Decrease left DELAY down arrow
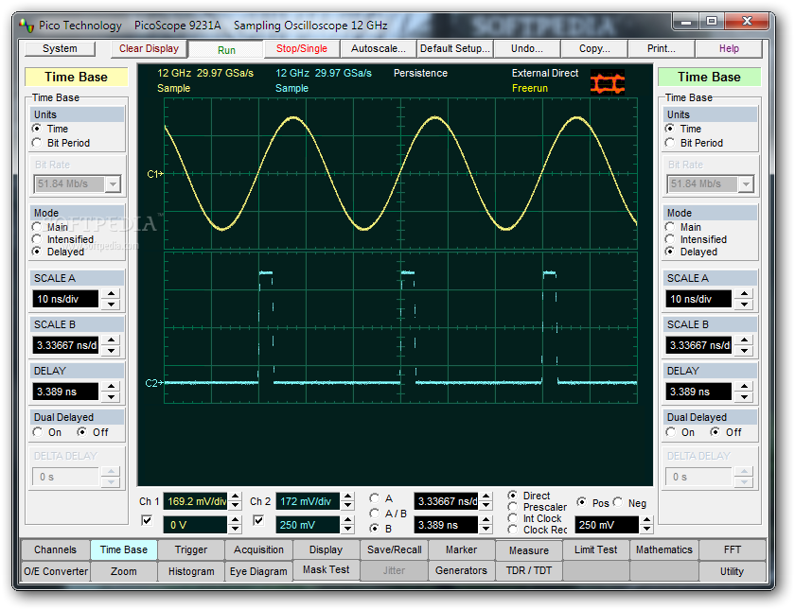This screenshot has width=795, height=610. [x=111, y=396]
